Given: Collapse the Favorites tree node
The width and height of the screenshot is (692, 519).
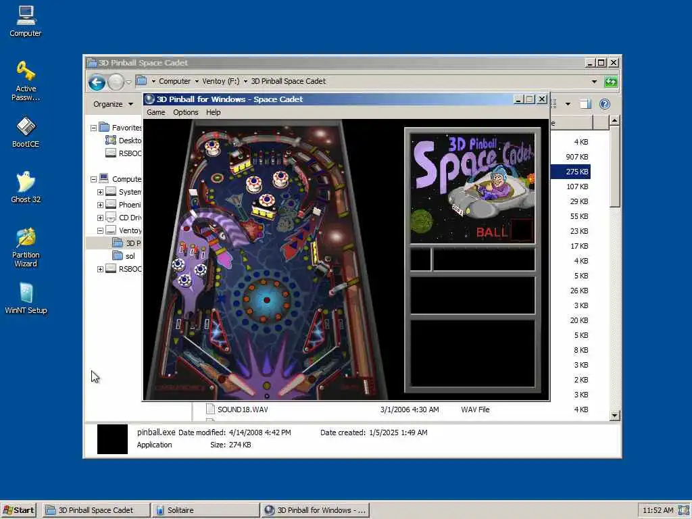Looking at the screenshot, I should (x=93, y=128).
